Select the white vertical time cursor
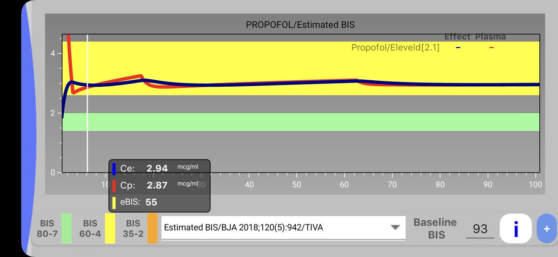This screenshot has height=257, width=558. [x=87, y=103]
